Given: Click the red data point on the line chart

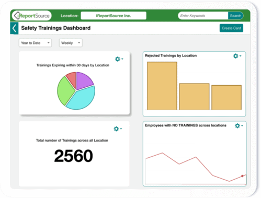Looking at the screenshot, I should [242, 176].
